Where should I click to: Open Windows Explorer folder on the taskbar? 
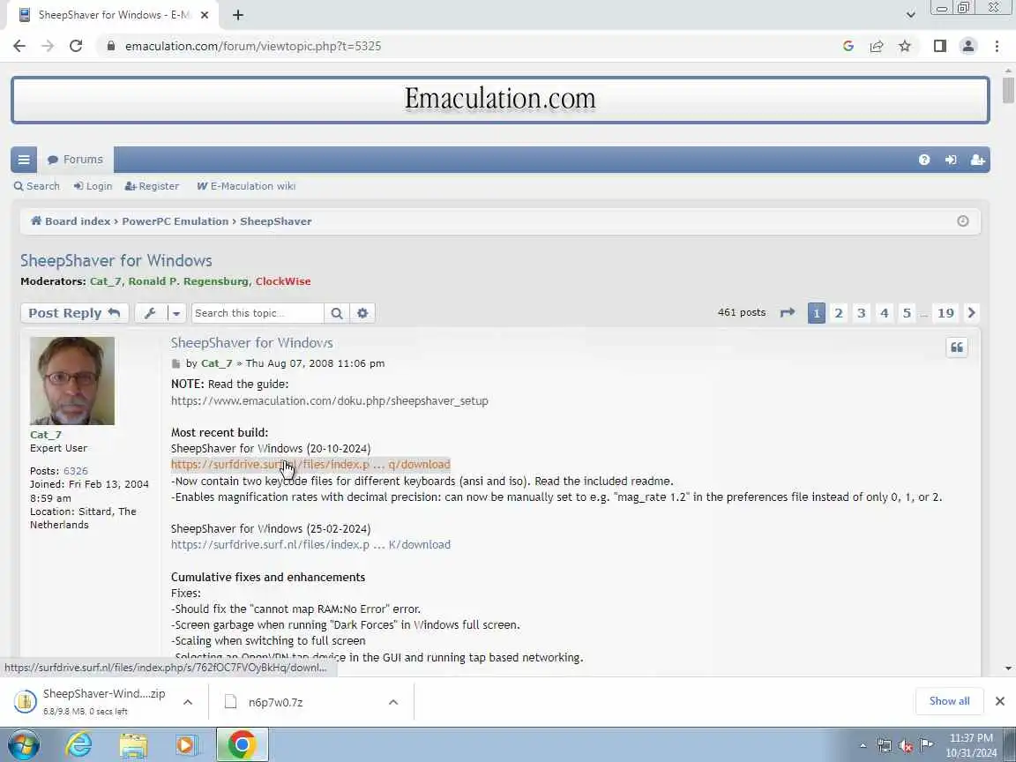coord(133,744)
